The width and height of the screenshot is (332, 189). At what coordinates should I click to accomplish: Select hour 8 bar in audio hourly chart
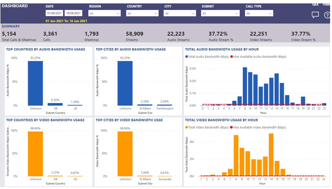click(x=245, y=86)
